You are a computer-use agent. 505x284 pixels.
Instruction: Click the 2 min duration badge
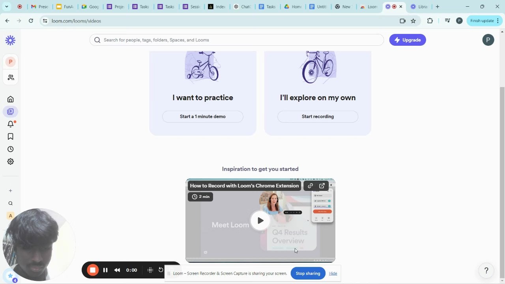coord(200,196)
